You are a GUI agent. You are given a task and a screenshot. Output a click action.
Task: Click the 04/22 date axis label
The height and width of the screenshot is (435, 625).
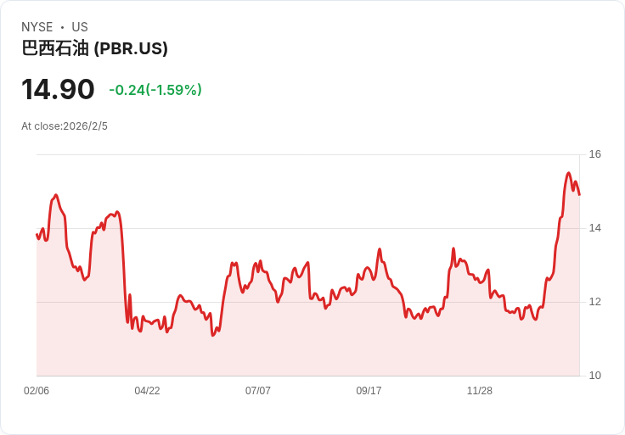(x=147, y=390)
